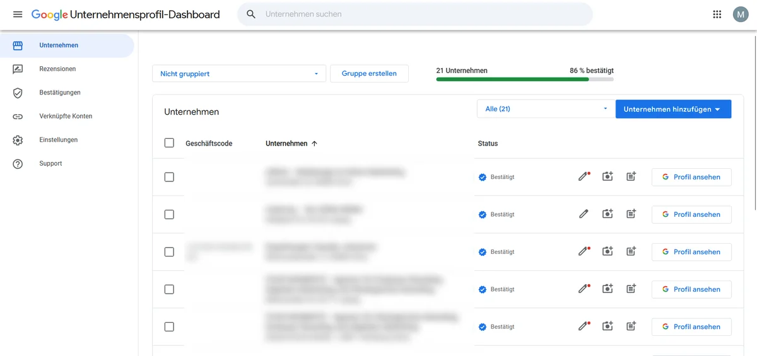Open the account avatar M
Image resolution: width=757 pixels, height=356 pixels.
pyautogui.click(x=740, y=14)
